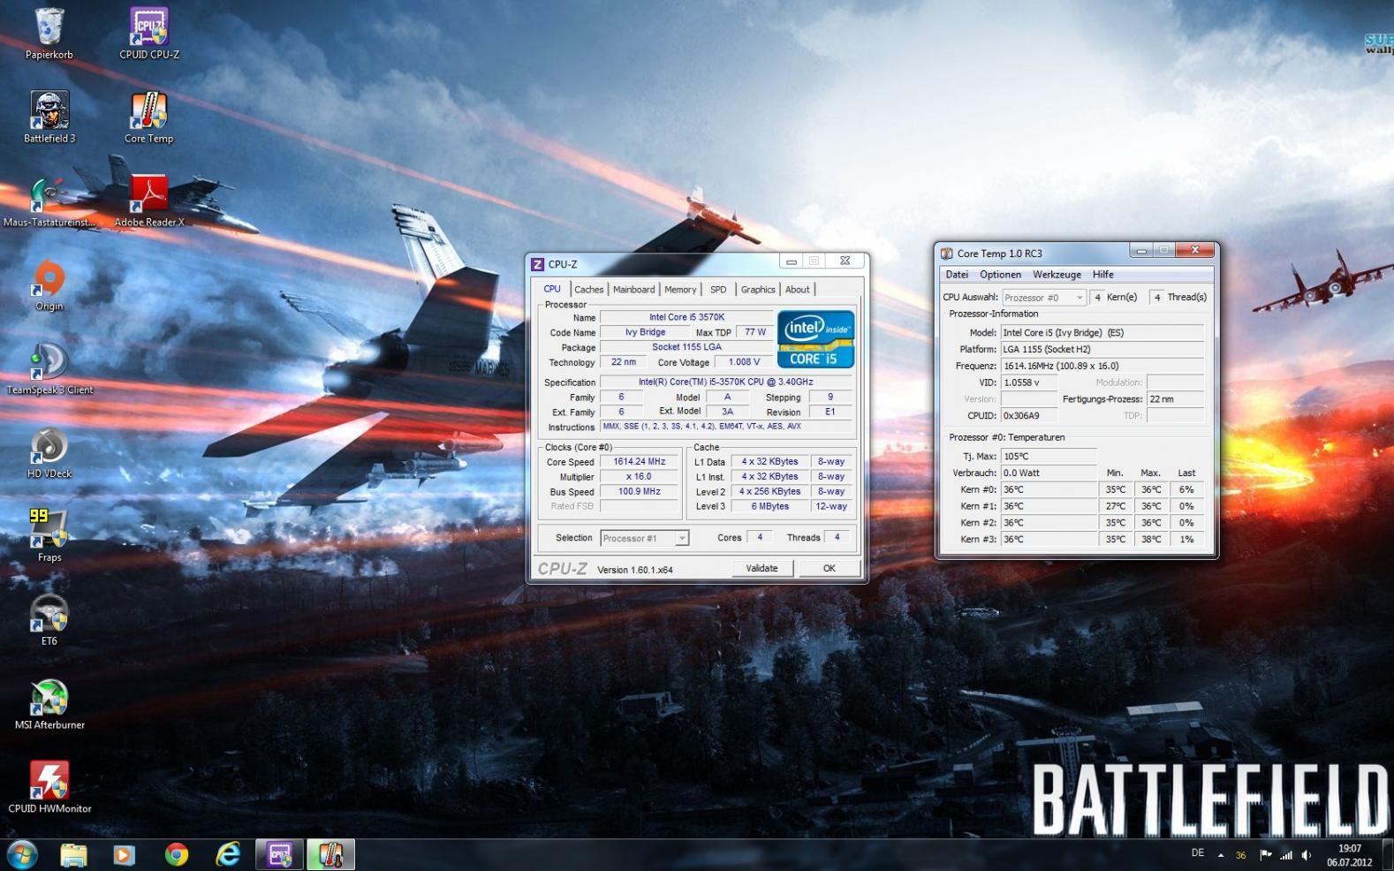Click the DE language indicator in taskbar
The height and width of the screenshot is (871, 1394).
(1197, 853)
